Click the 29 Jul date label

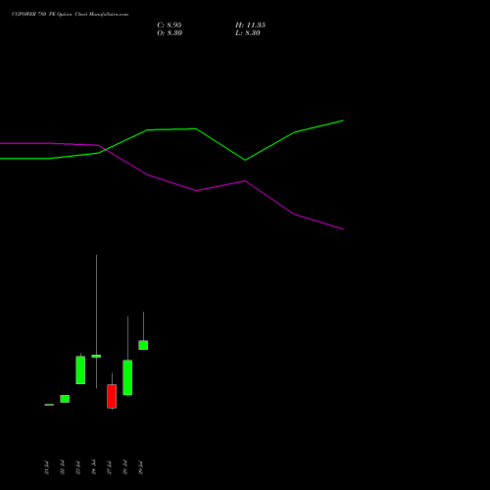141,467
